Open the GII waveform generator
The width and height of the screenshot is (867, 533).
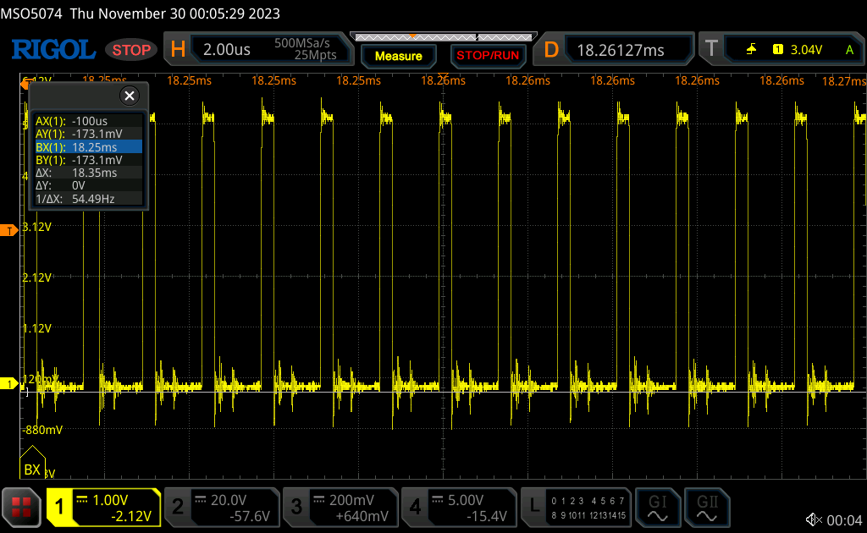tap(705, 507)
